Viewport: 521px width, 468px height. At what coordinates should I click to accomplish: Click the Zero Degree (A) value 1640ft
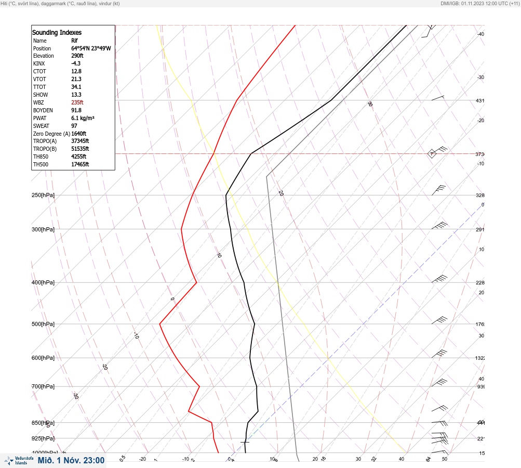pos(79,134)
